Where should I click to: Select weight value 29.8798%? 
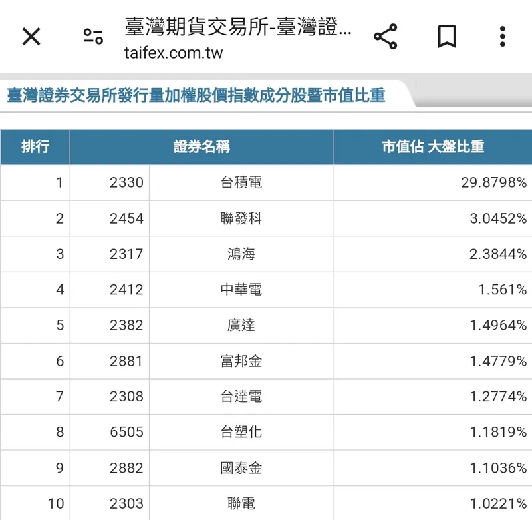[x=493, y=182]
